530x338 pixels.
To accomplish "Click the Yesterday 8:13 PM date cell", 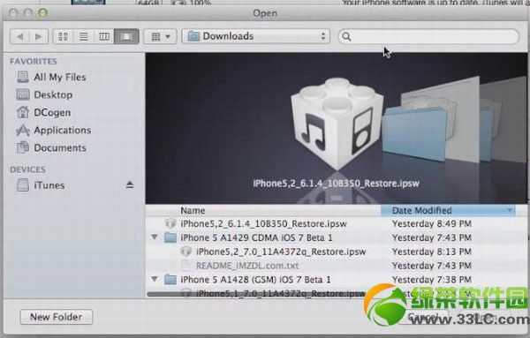I will coord(432,252).
